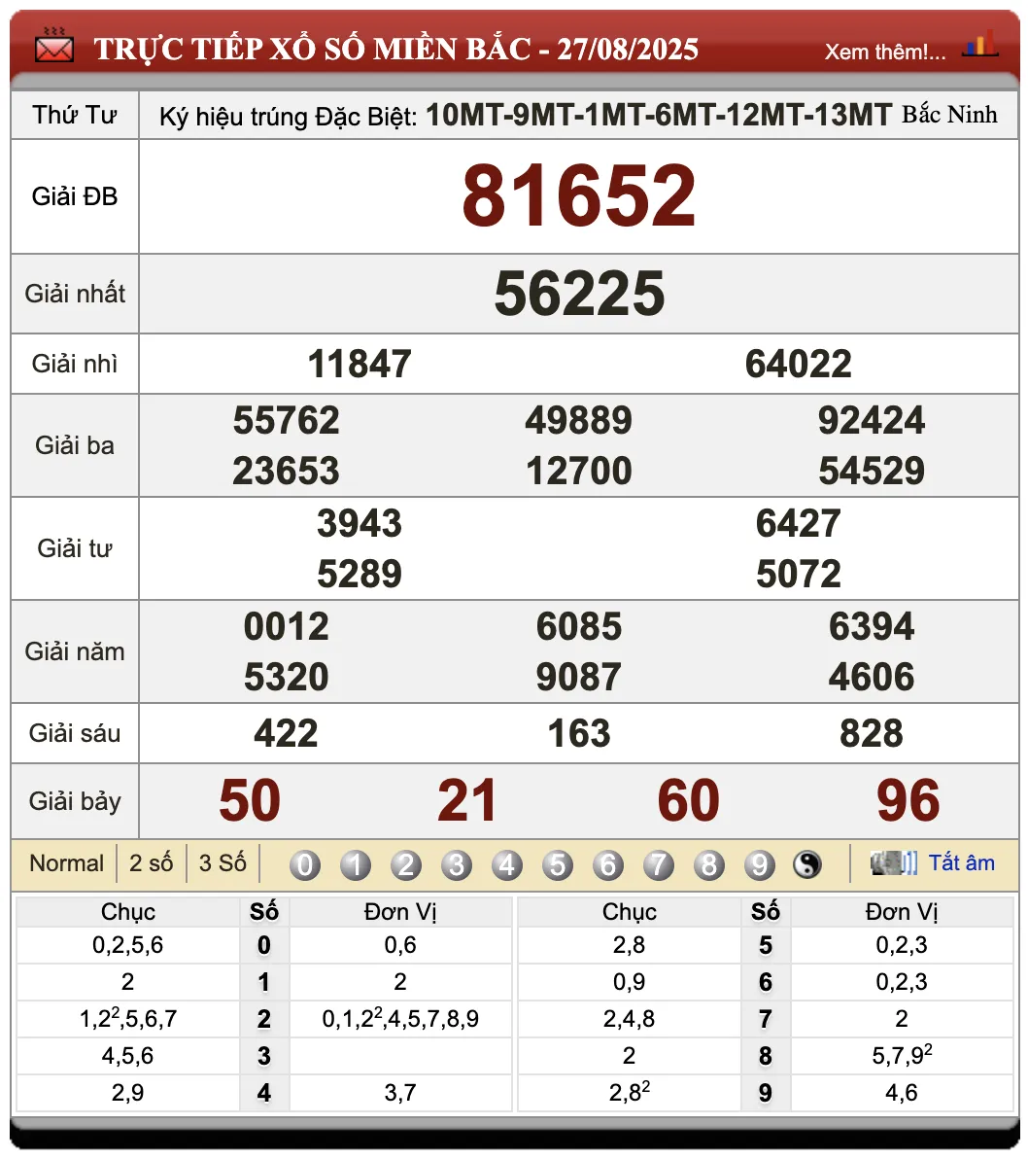Select the digit 0 ball icon
Viewport: 1028px width, 1159px height.
pyautogui.click(x=305, y=863)
